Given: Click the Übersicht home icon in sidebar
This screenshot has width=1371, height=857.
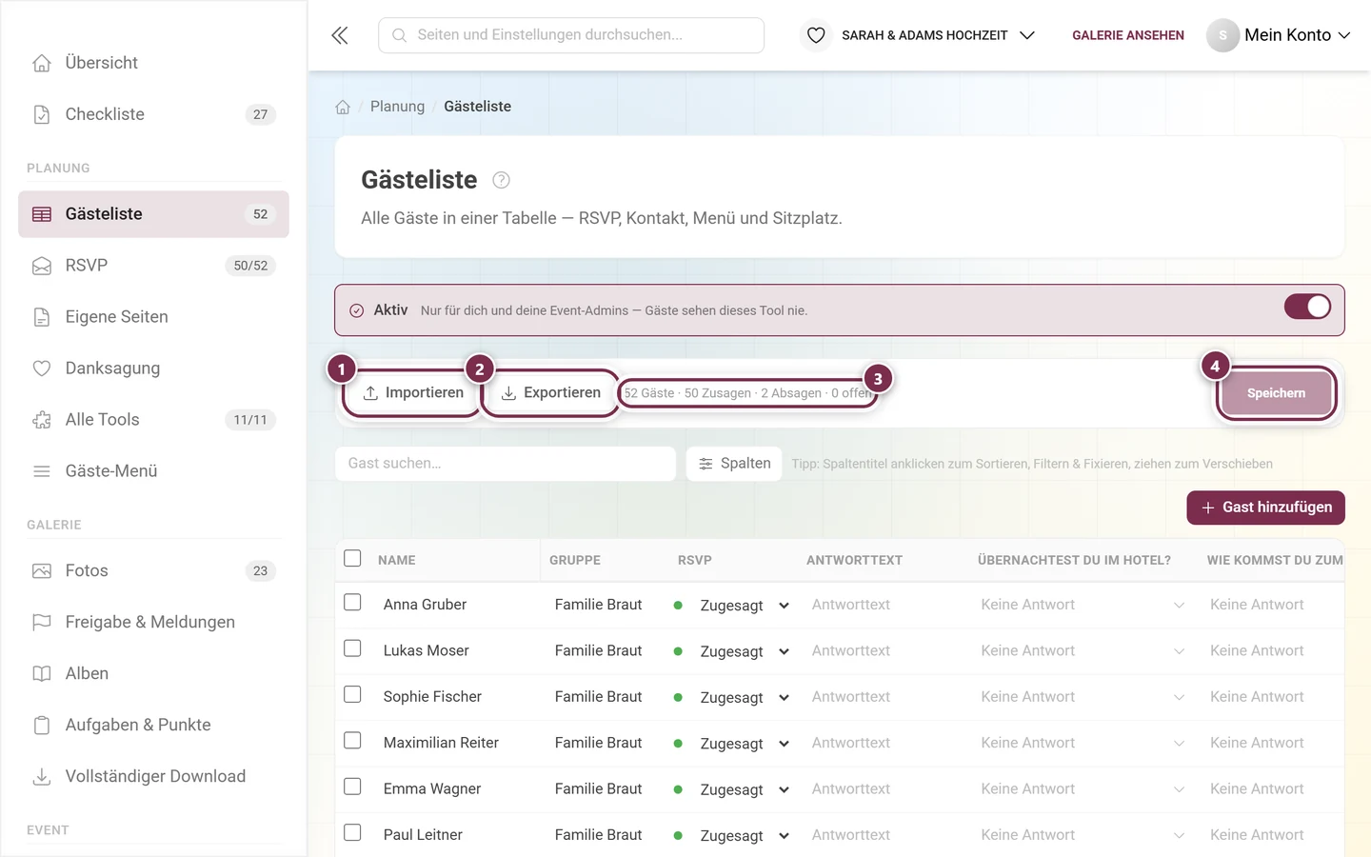Looking at the screenshot, I should 42,63.
